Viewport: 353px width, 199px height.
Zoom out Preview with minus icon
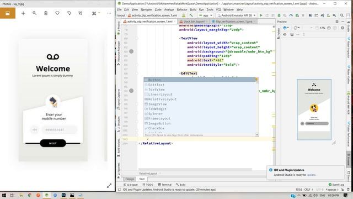[x=317, y=28]
